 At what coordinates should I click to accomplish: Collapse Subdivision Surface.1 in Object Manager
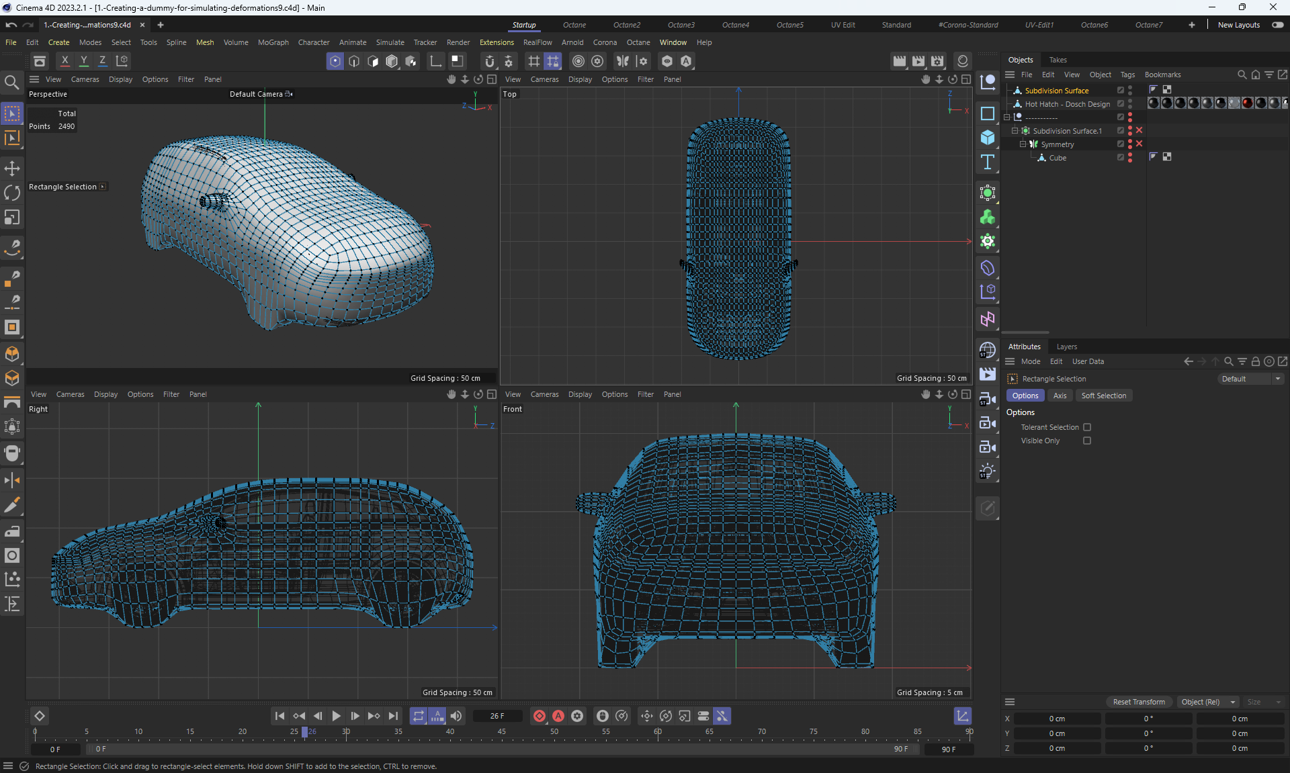(1015, 131)
